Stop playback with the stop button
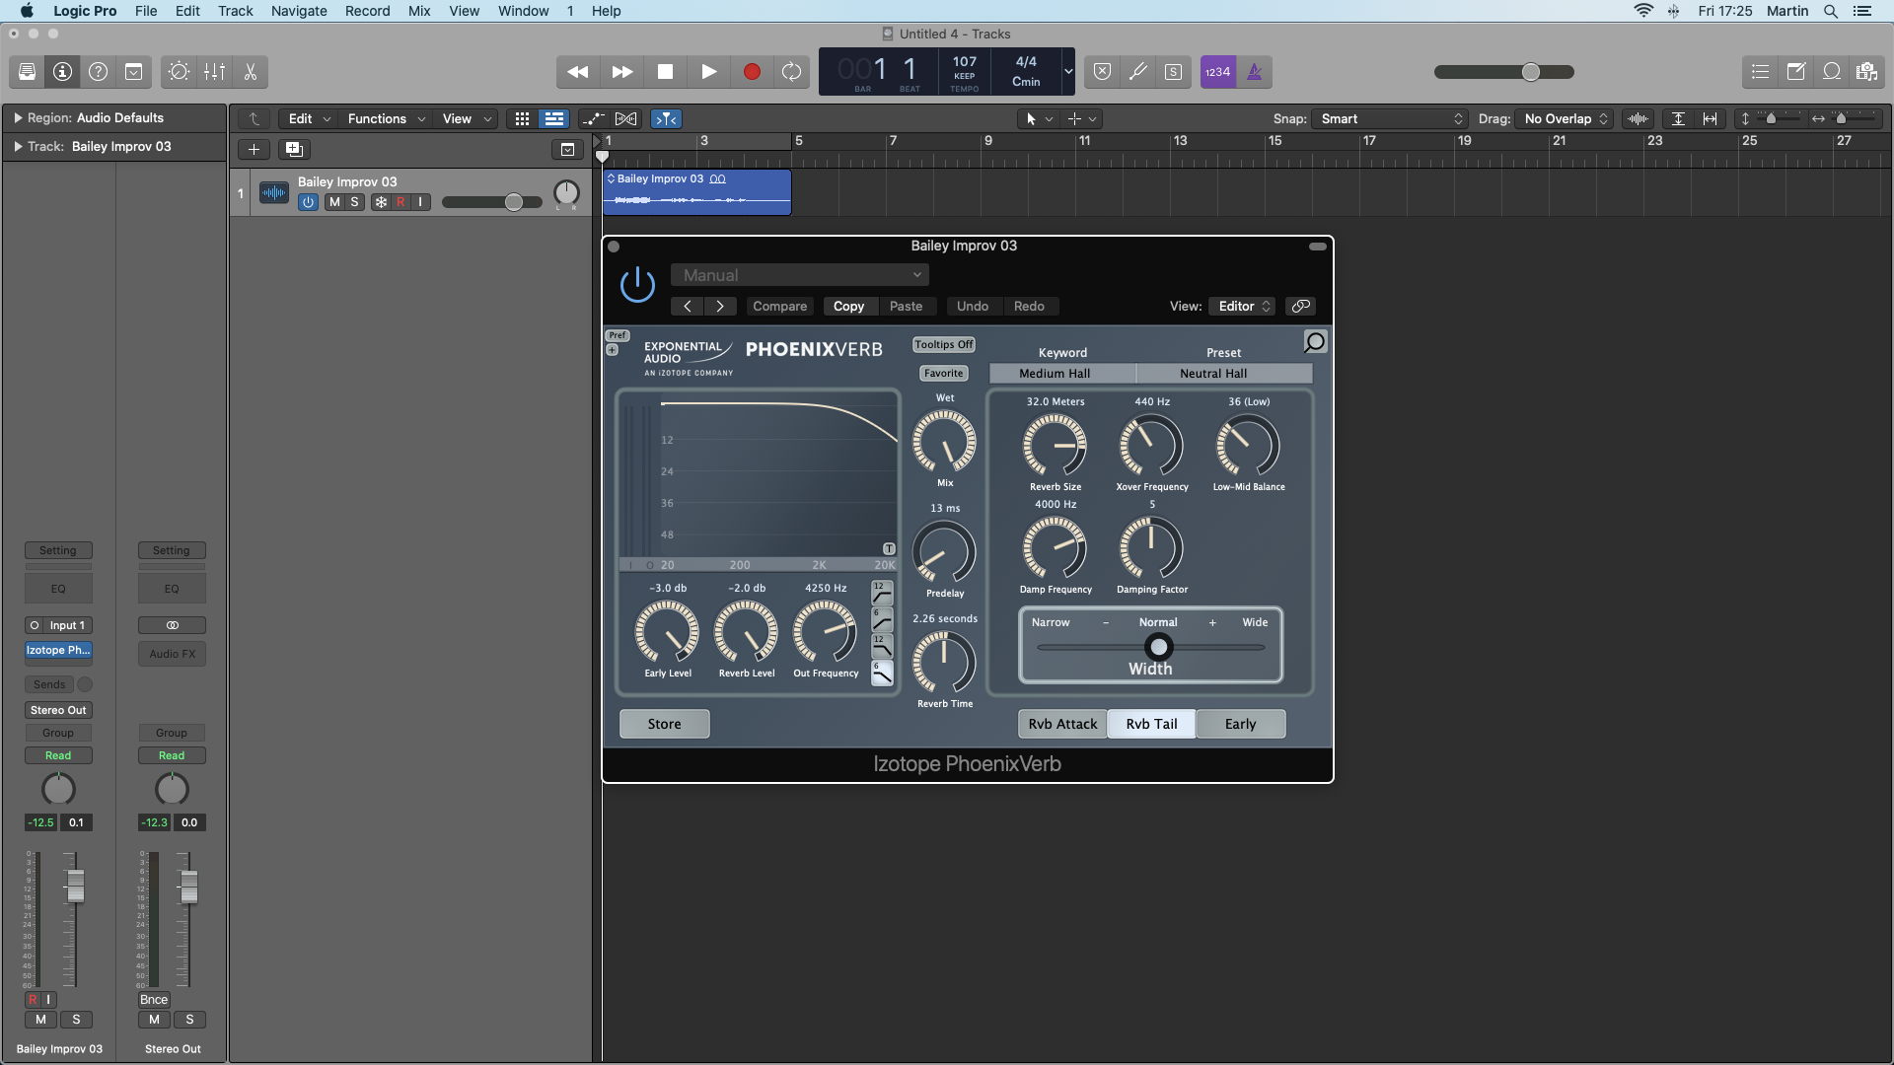Viewport: 1894px width, 1065px height. coord(665,72)
